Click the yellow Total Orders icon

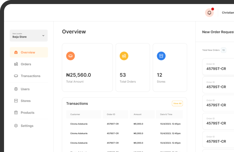[x=124, y=56]
